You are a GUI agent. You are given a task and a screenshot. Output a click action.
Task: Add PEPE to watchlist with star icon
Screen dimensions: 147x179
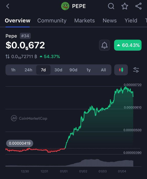tap(125, 6)
